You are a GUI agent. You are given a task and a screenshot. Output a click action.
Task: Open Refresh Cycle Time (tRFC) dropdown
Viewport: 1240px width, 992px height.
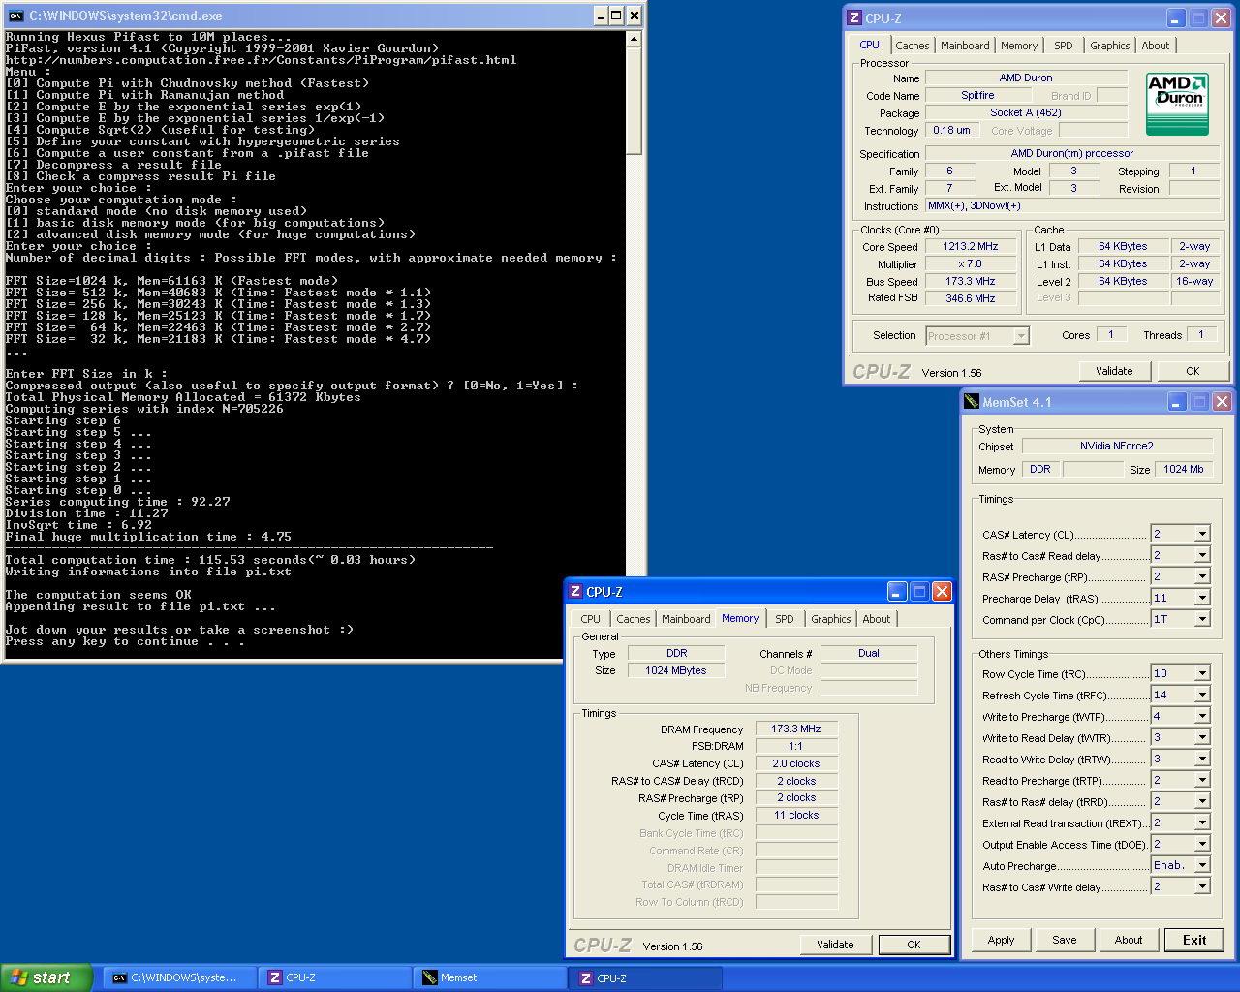(1202, 695)
